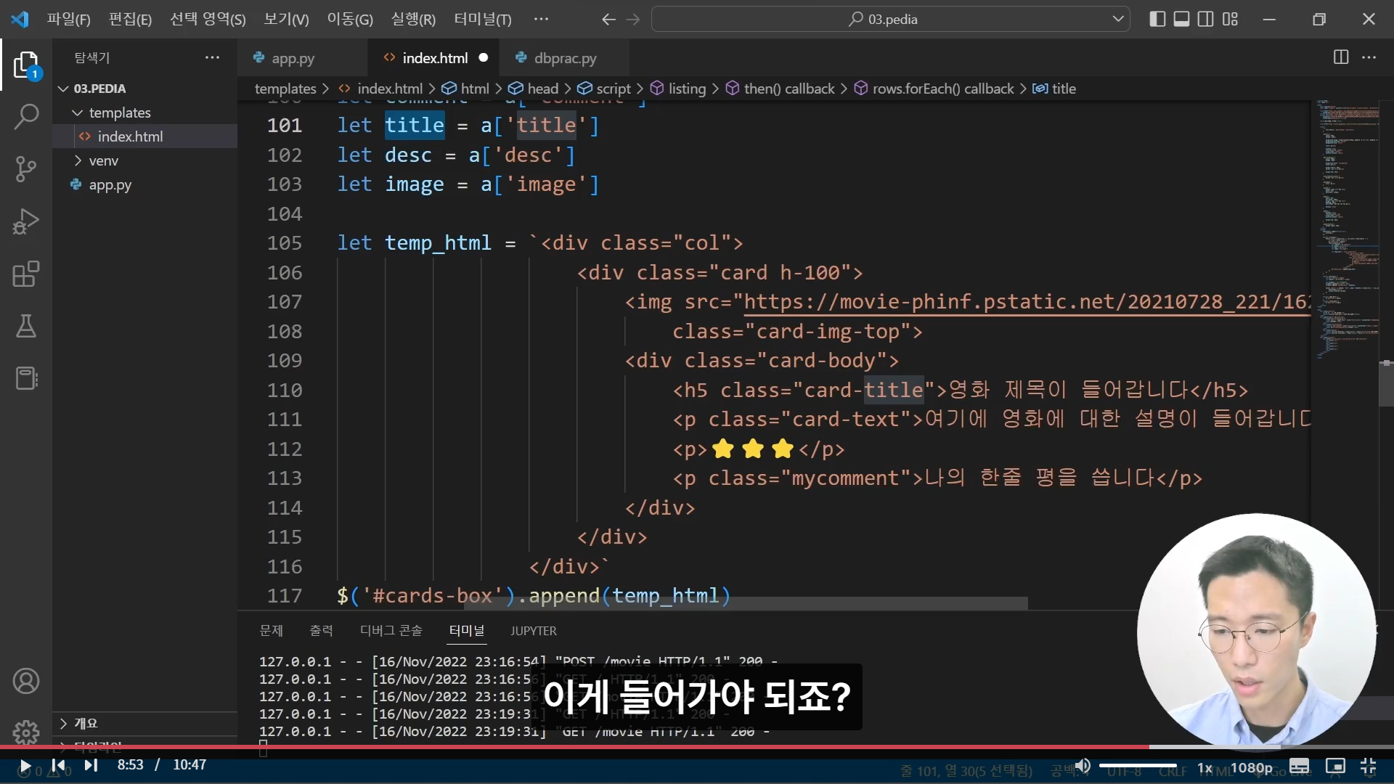Click the command center search field 03.pedia
Image resolution: width=1394 pixels, height=784 pixels.
890,19
